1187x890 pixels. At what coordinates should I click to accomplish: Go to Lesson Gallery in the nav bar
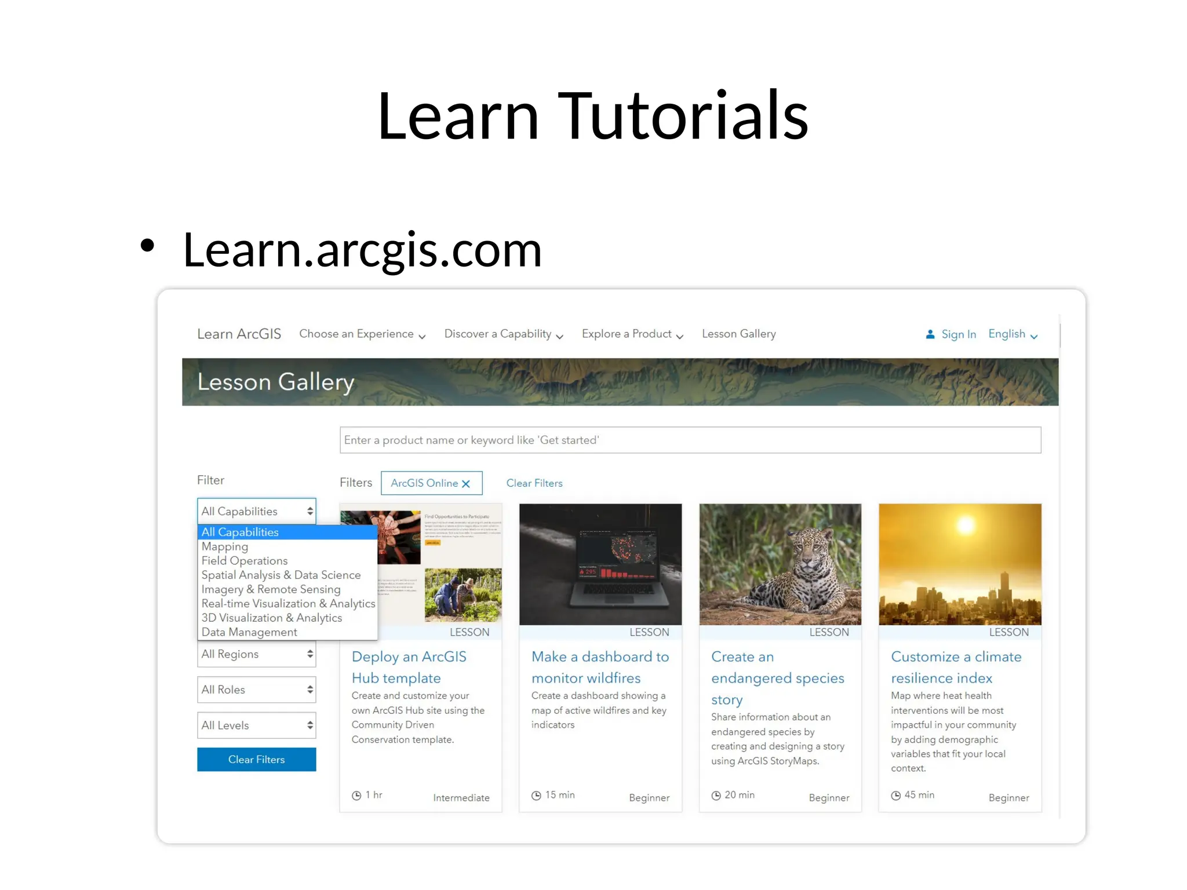coord(738,334)
